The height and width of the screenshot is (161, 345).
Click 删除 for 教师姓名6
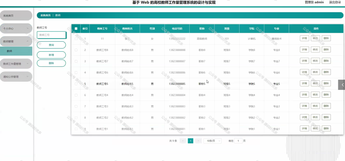point(326,72)
